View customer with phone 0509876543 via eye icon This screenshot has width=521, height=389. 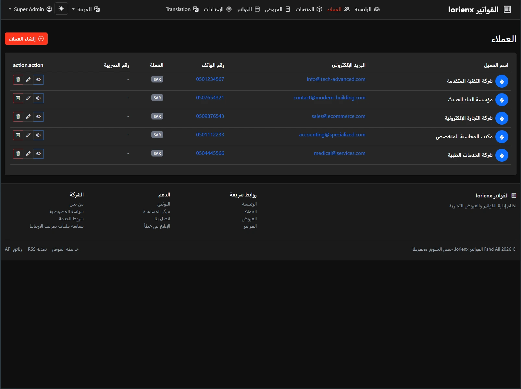pyautogui.click(x=38, y=117)
